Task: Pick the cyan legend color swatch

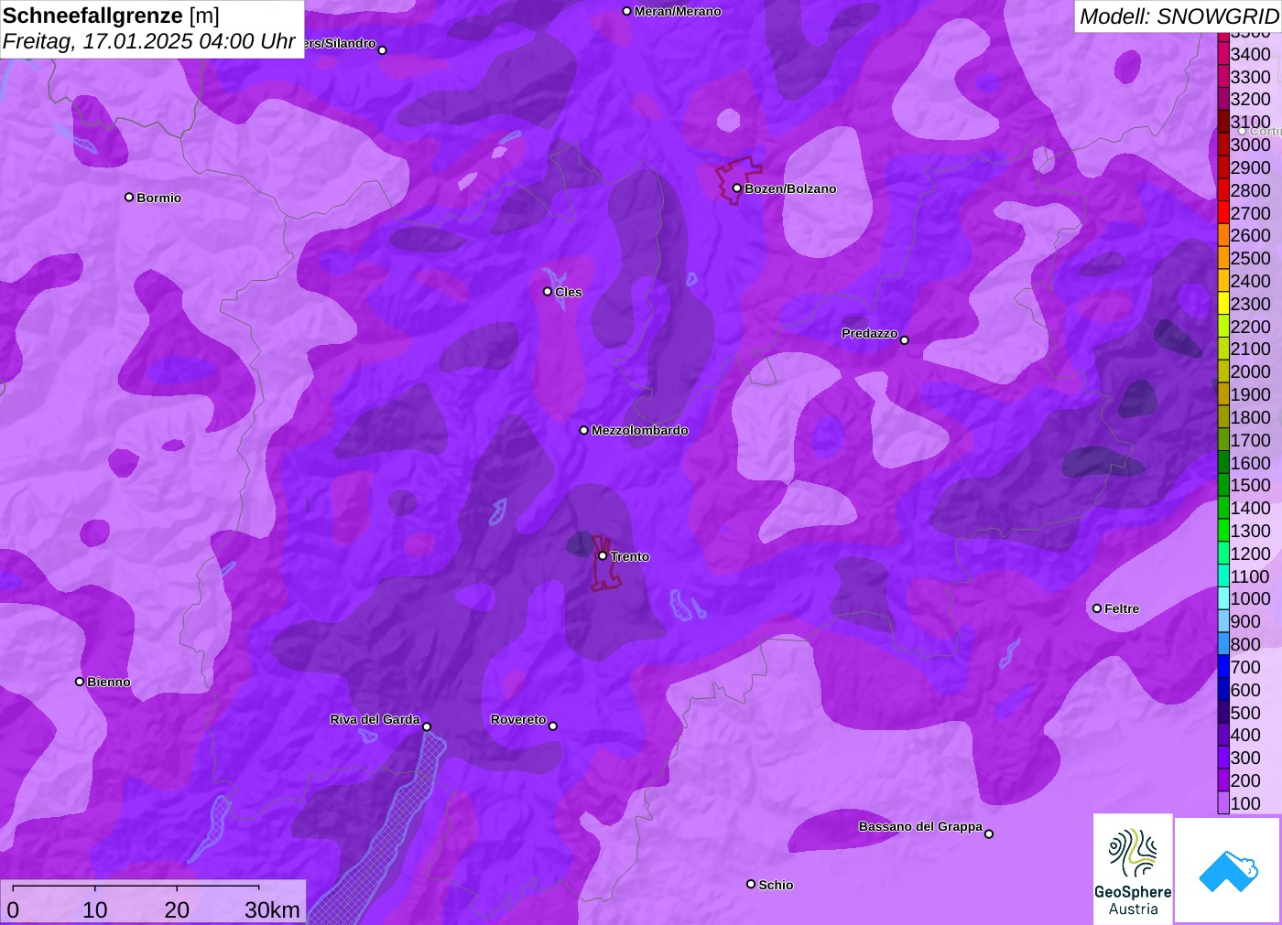Action: point(1223,598)
